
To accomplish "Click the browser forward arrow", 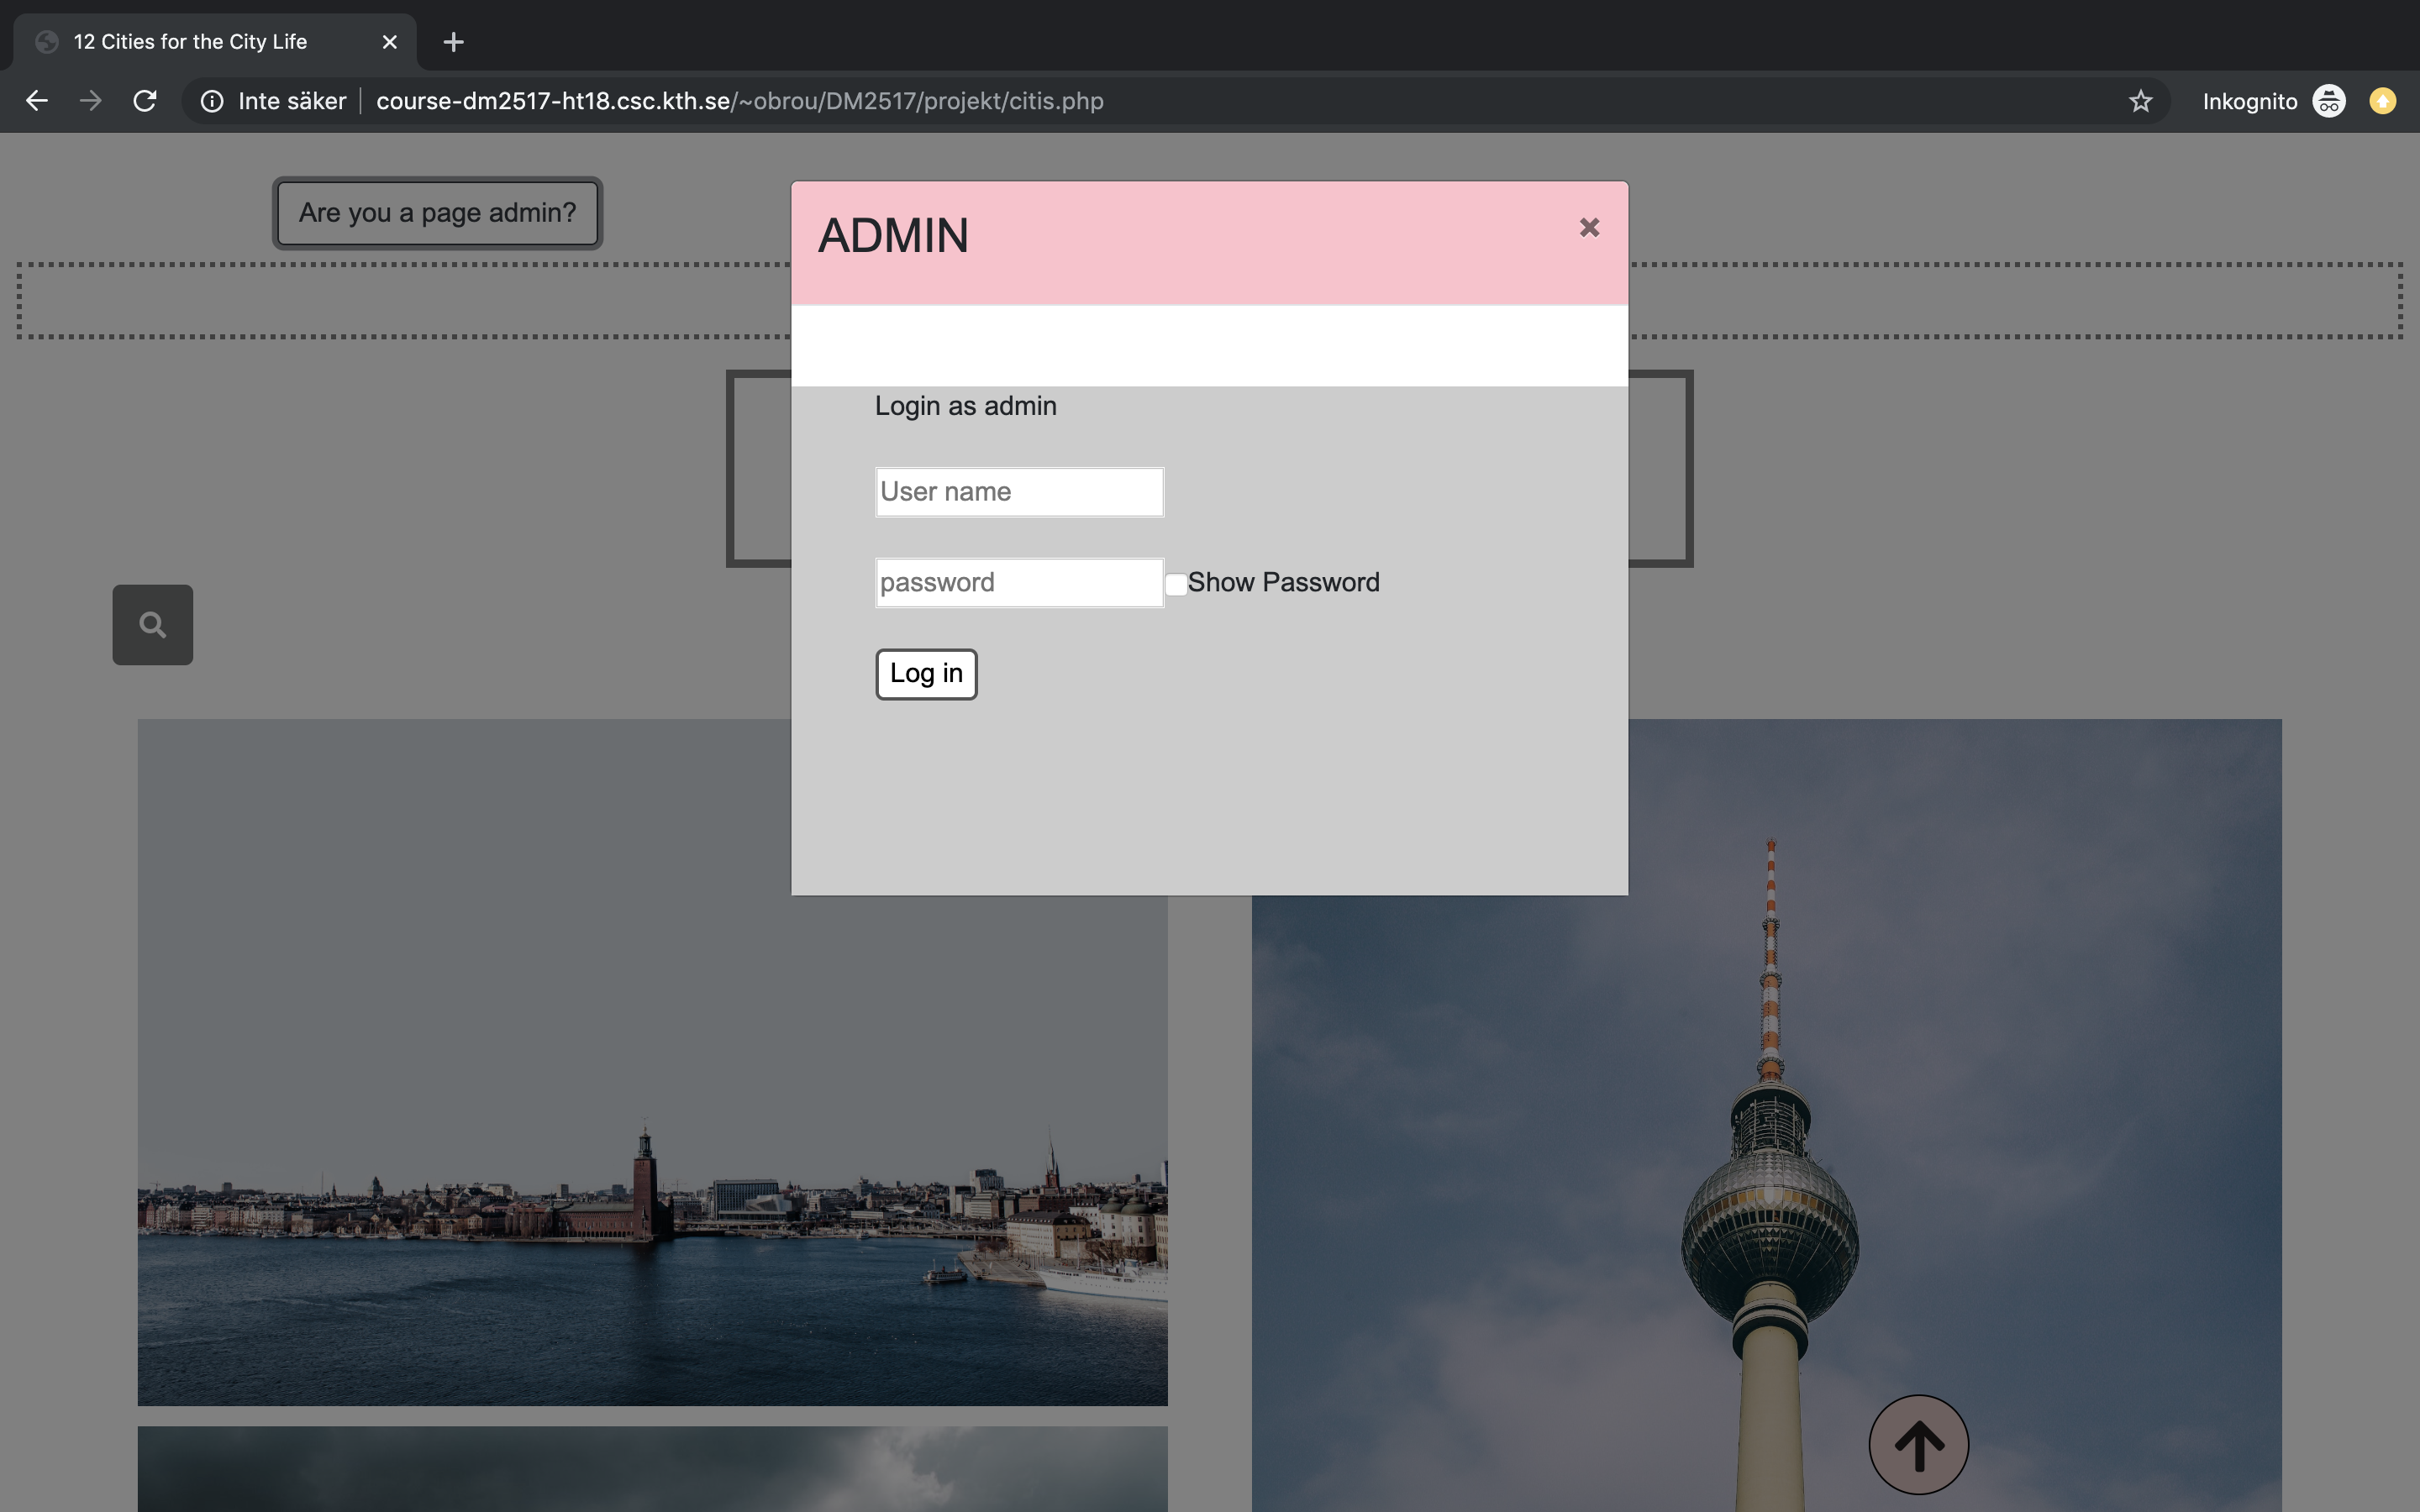I will (x=91, y=101).
